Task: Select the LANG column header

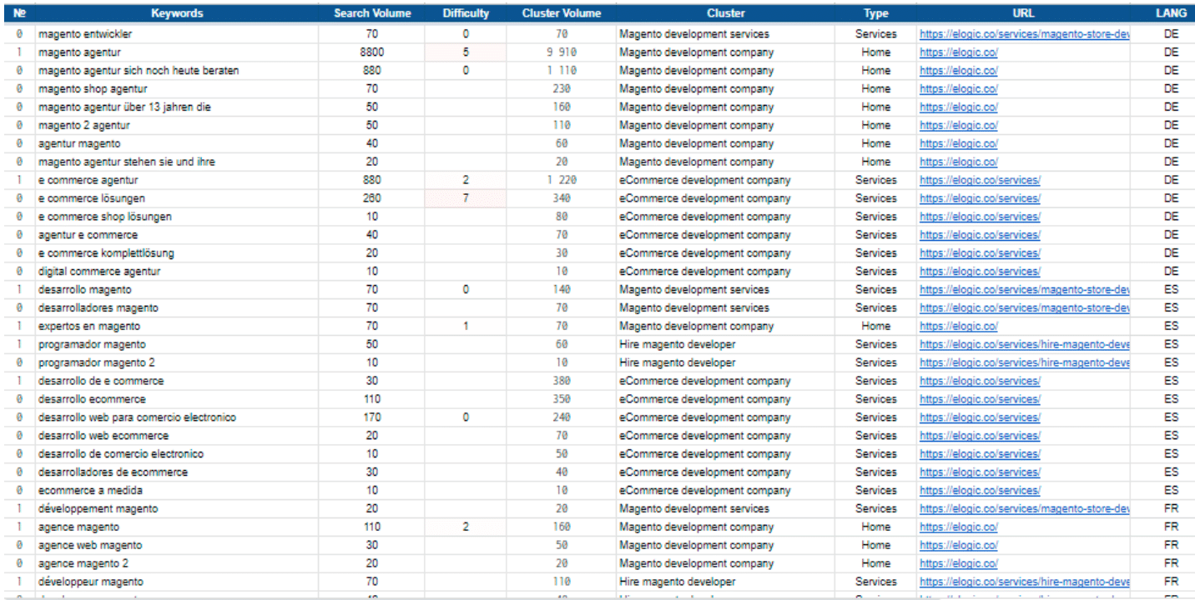Action: (x=1171, y=13)
